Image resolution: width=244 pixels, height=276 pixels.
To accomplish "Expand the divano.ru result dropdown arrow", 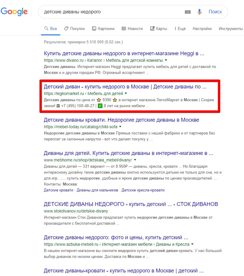I will point(166,60).
